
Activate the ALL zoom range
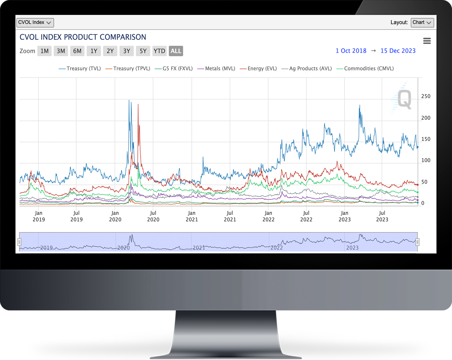click(x=176, y=51)
